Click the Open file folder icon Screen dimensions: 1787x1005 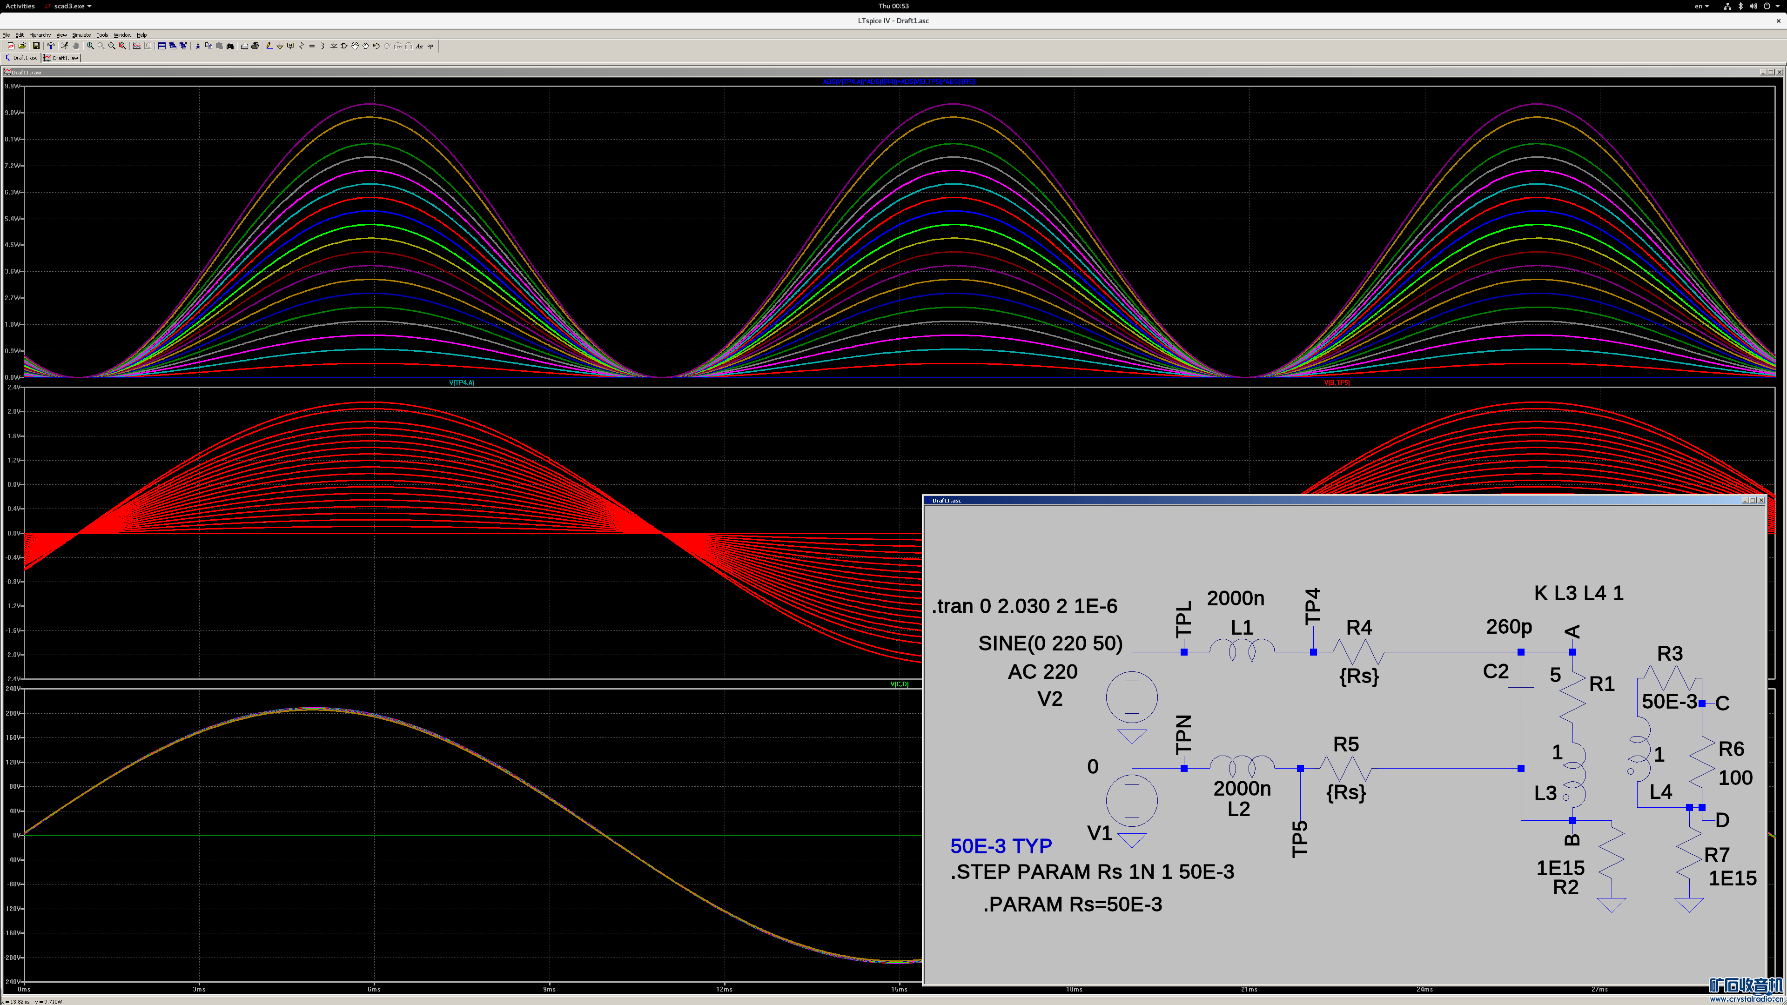pos(22,46)
